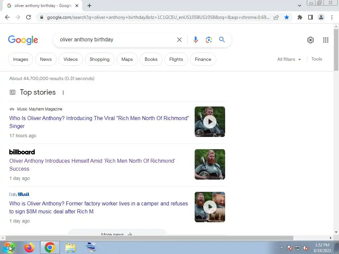Open Chrome three-dot menu

click(332, 17)
